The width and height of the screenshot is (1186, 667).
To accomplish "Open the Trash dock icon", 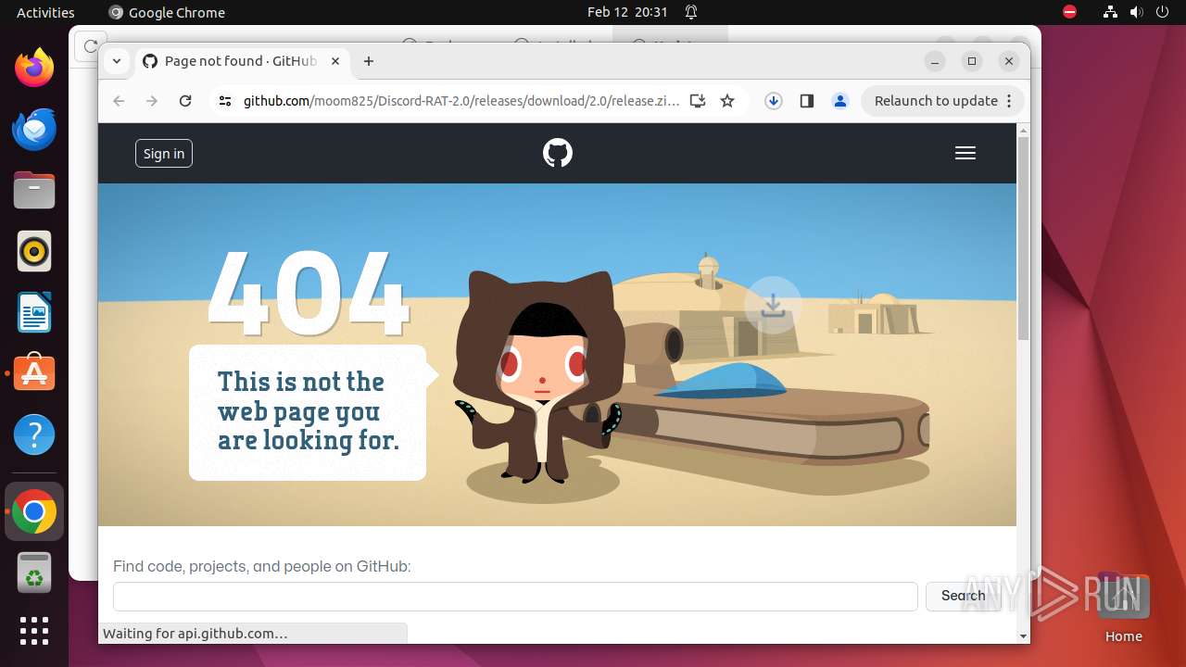I will pyautogui.click(x=34, y=573).
